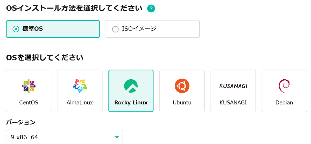Click the 標準OS label text

[x=33, y=29]
